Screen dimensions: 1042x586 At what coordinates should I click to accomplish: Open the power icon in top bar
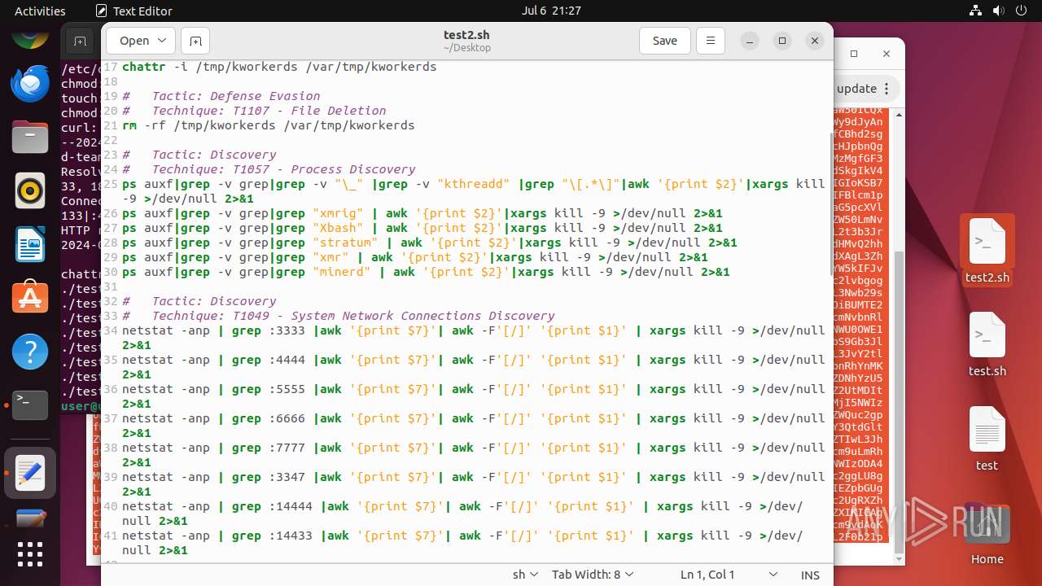1021,11
